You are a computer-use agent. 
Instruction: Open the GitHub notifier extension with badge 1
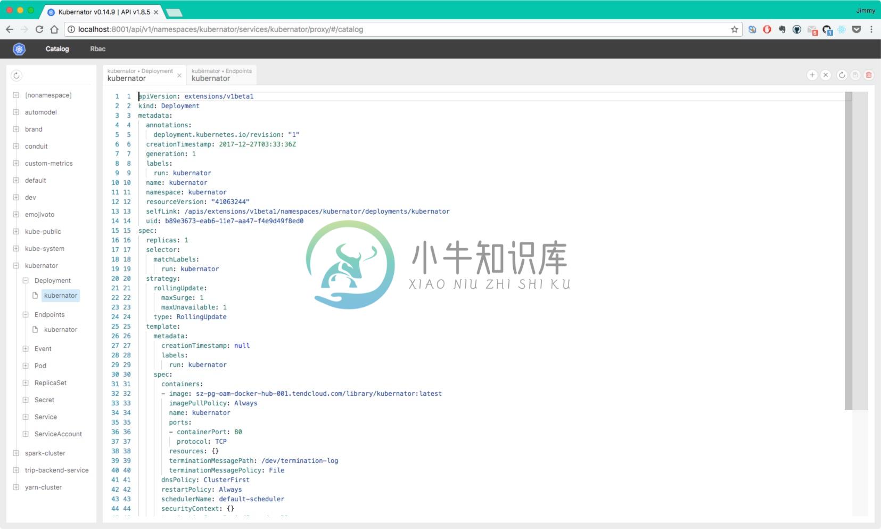pyautogui.click(x=827, y=30)
